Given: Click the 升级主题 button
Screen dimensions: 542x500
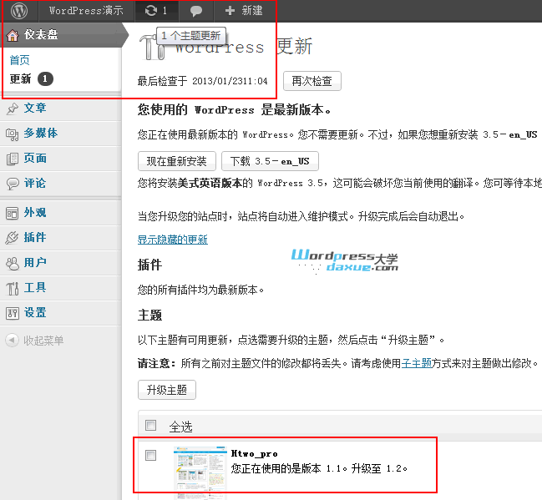Looking at the screenshot, I should pyautogui.click(x=167, y=390).
